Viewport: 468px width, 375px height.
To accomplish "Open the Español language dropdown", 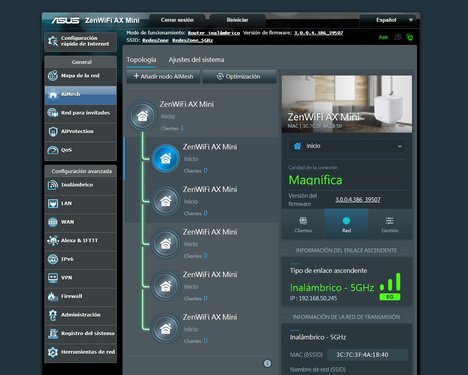I will (x=388, y=20).
